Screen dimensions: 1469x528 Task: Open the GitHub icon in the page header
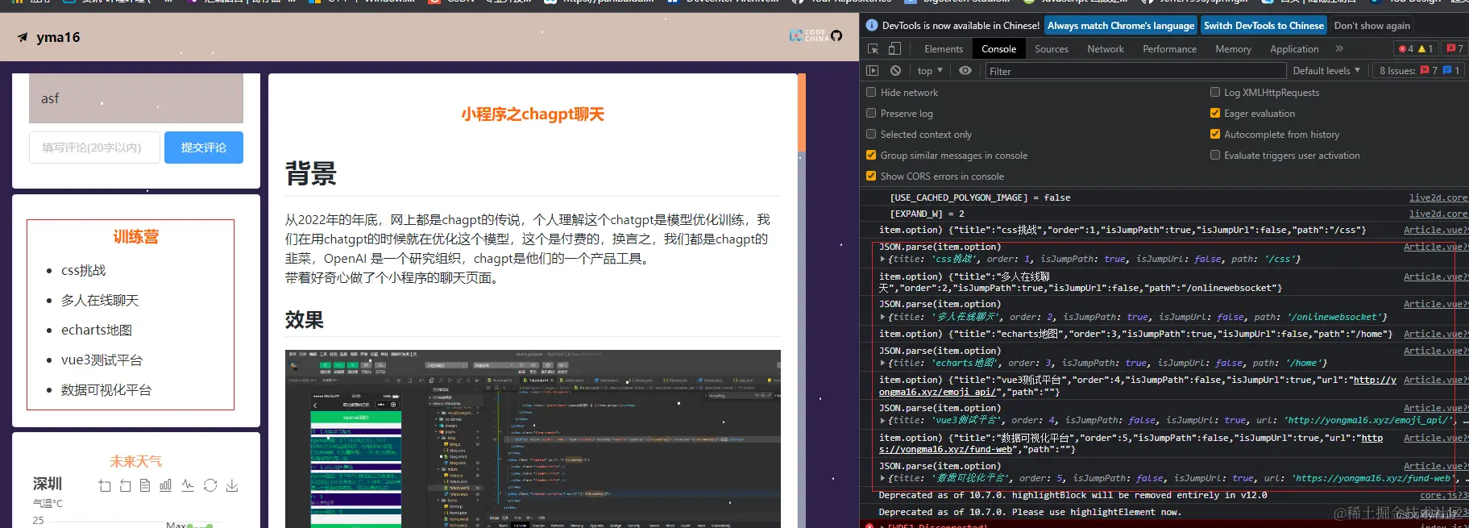(x=836, y=35)
